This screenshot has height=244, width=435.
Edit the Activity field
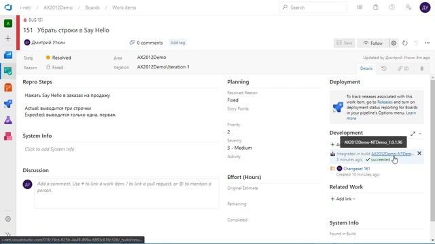point(274,163)
